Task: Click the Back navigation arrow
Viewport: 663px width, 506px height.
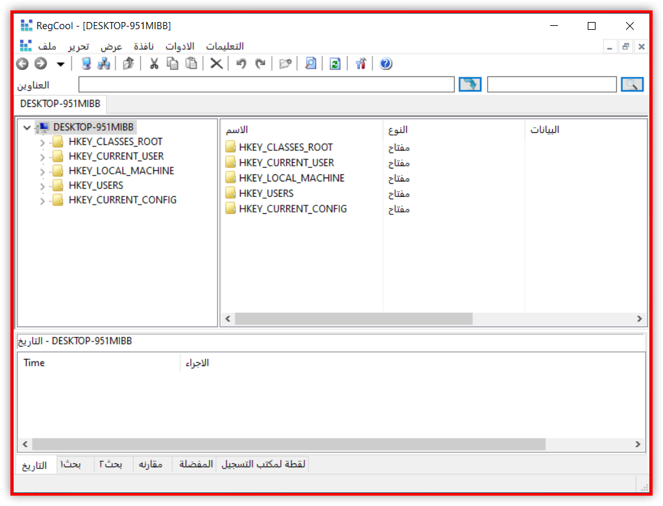Action: [23, 63]
